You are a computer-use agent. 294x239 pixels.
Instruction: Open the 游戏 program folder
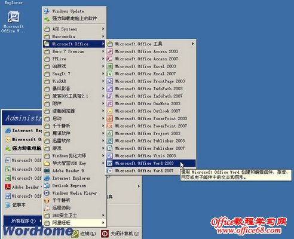pos(74,148)
